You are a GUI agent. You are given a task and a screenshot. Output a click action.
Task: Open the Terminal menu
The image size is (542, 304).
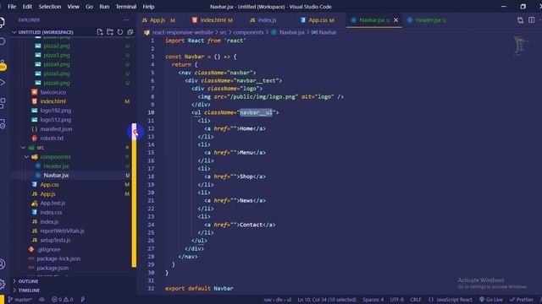(126, 7)
